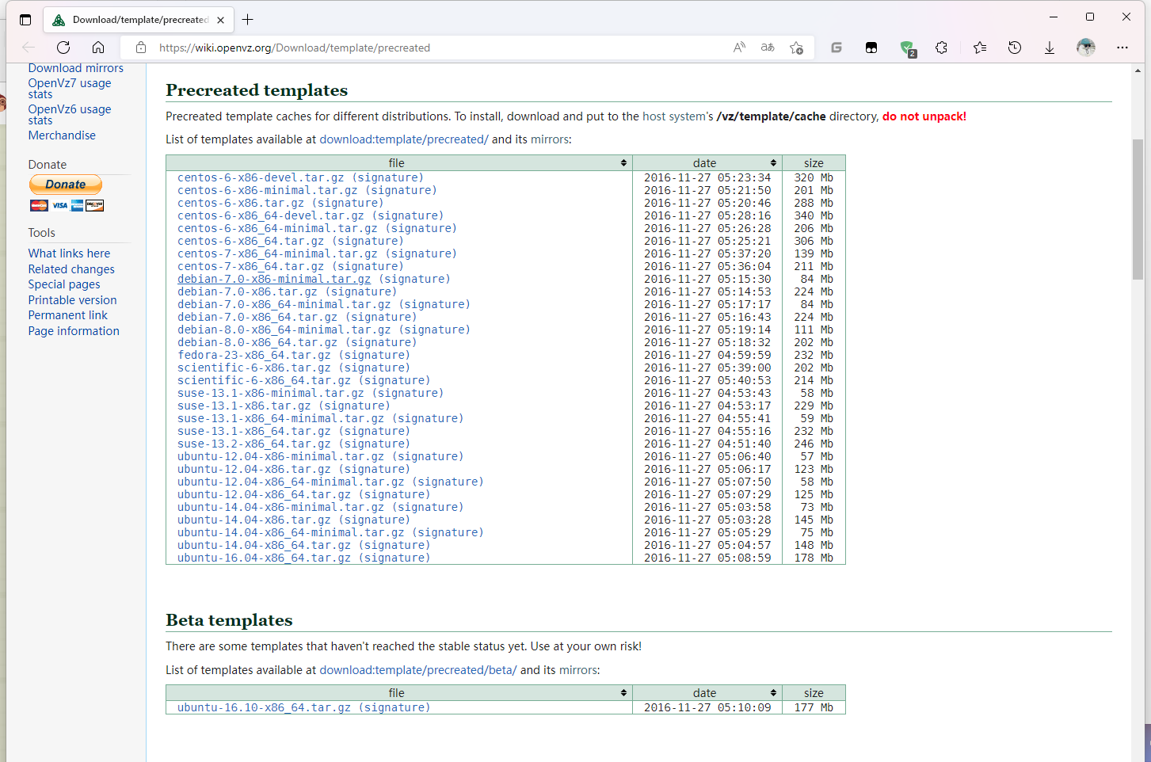Click the page scrollbar up arrow
The height and width of the screenshot is (762, 1151).
pyautogui.click(x=1138, y=70)
